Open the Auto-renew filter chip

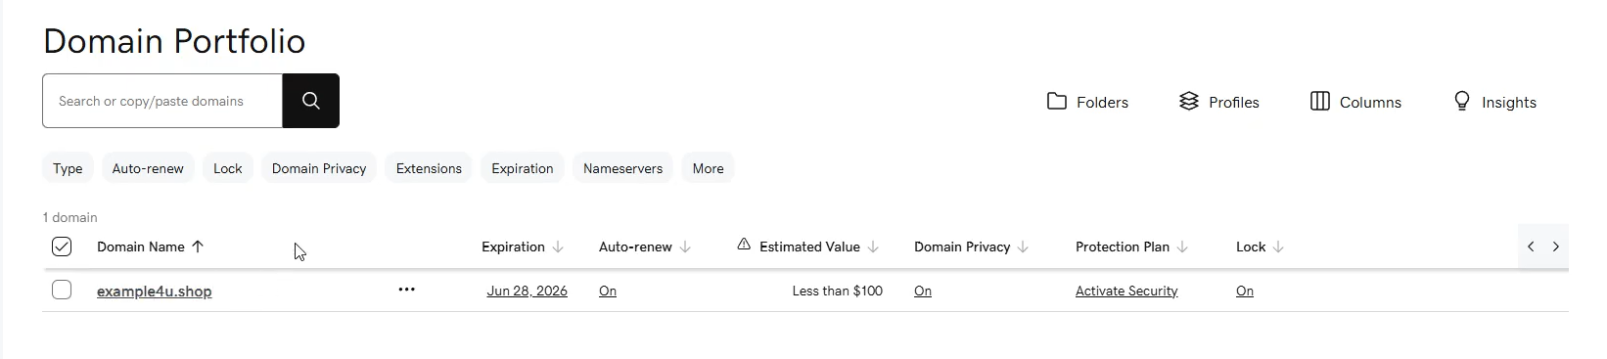coord(148,168)
